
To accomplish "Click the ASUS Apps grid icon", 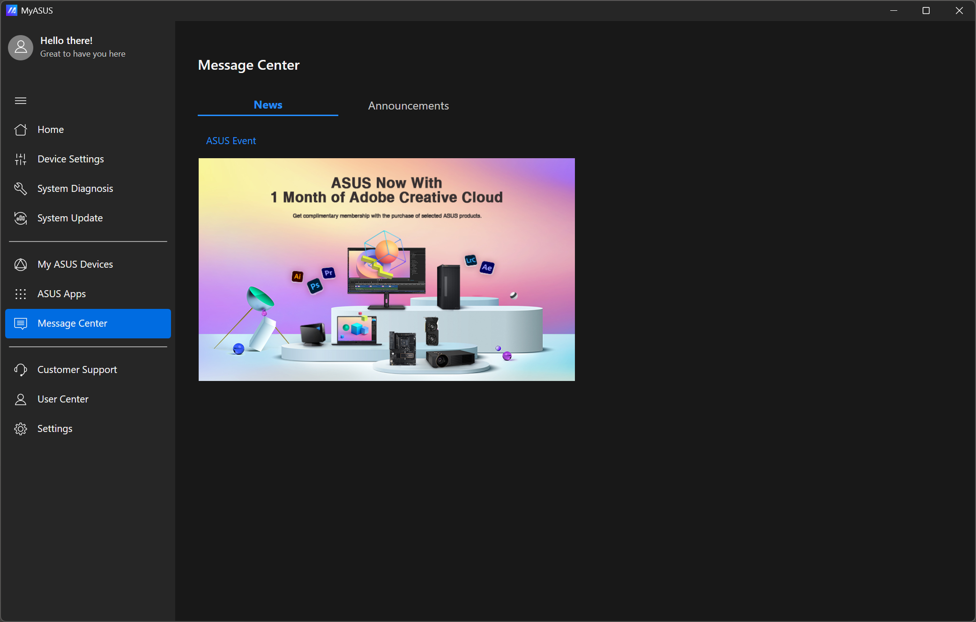I will [x=21, y=294].
